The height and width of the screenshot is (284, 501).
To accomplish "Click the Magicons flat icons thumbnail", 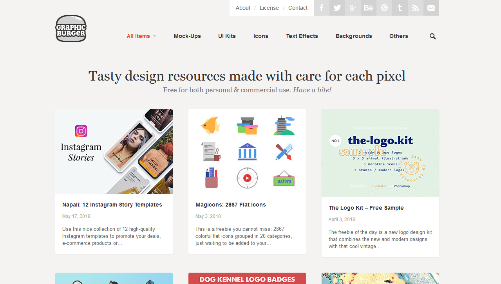I will (247, 151).
